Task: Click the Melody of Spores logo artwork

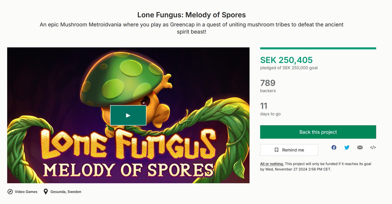Action: [x=128, y=169]
